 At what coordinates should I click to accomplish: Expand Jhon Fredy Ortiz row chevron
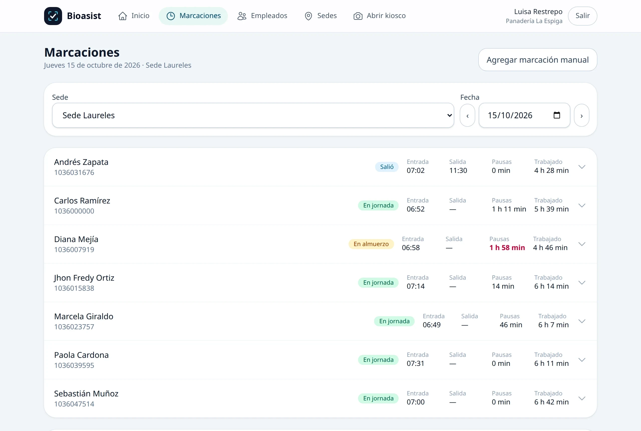[x=582, y=283]
